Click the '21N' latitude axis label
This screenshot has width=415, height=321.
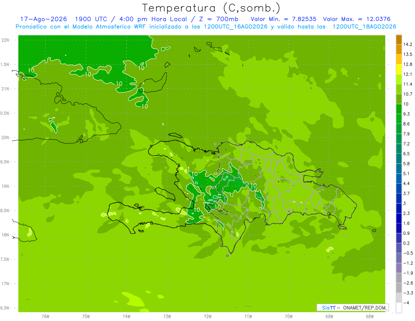point(6,89)
